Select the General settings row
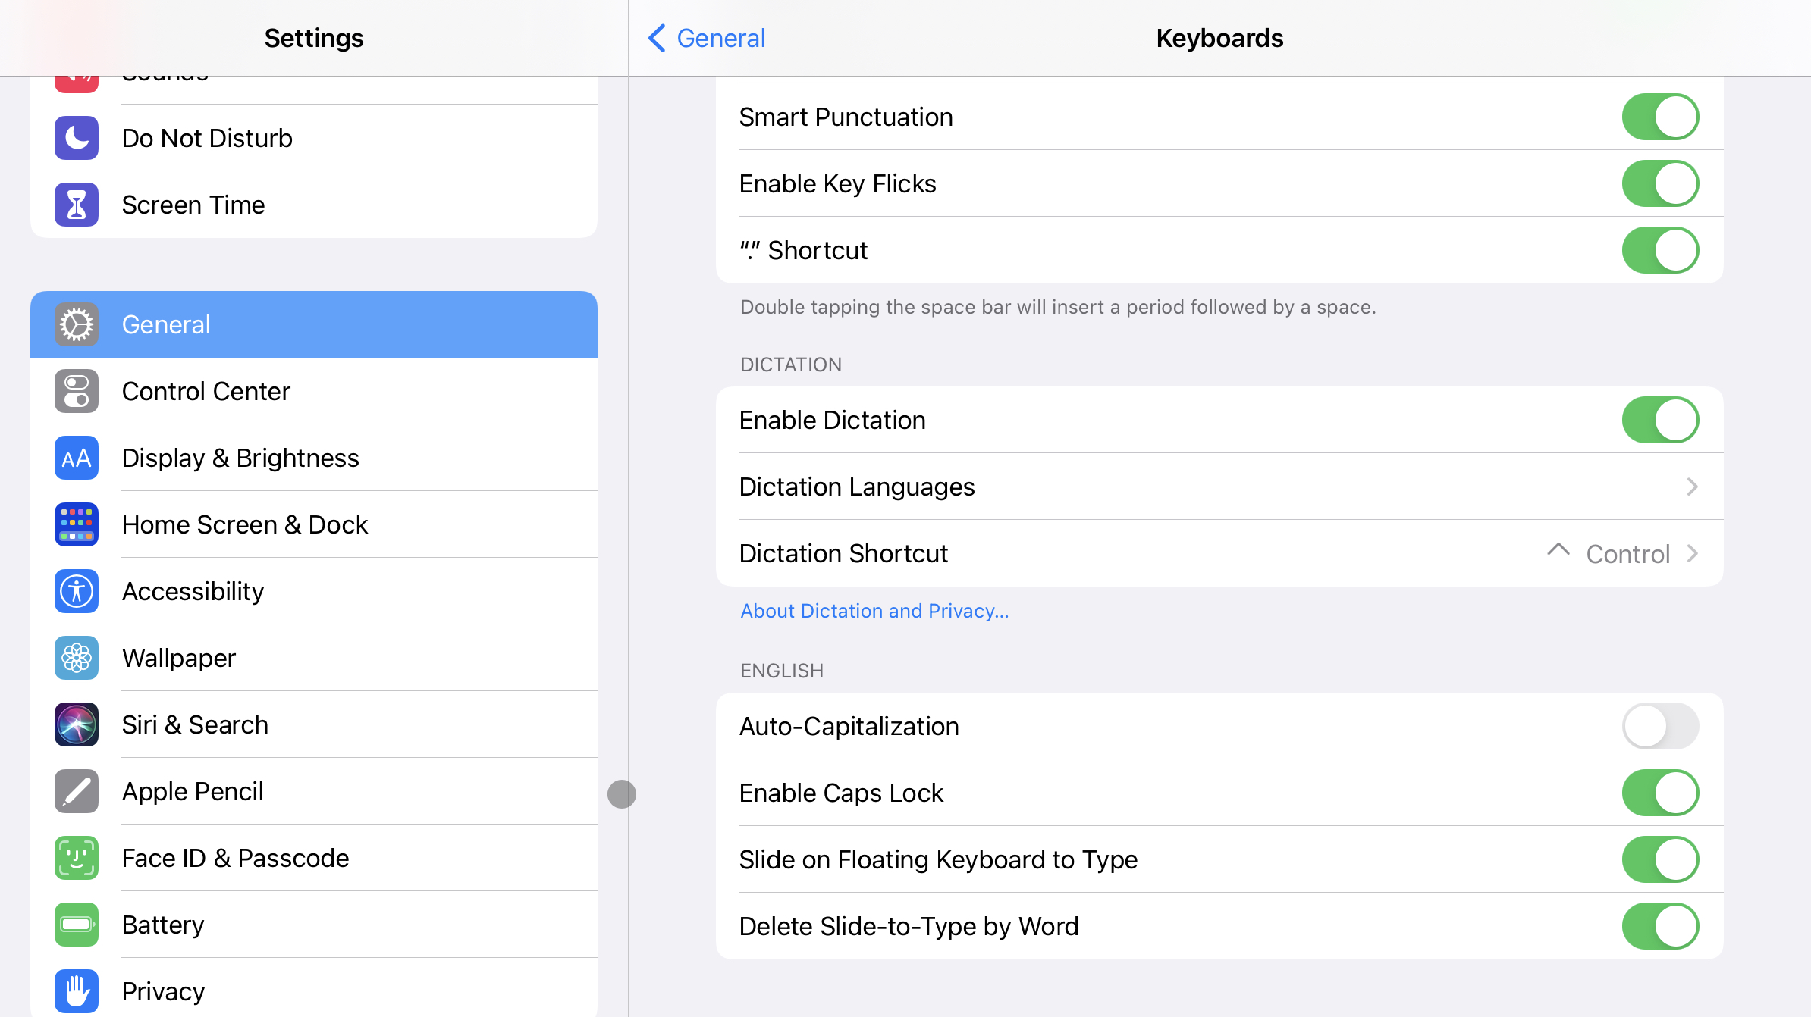Viewport: 1811px width, 1017px height. (x=314, y=324)
